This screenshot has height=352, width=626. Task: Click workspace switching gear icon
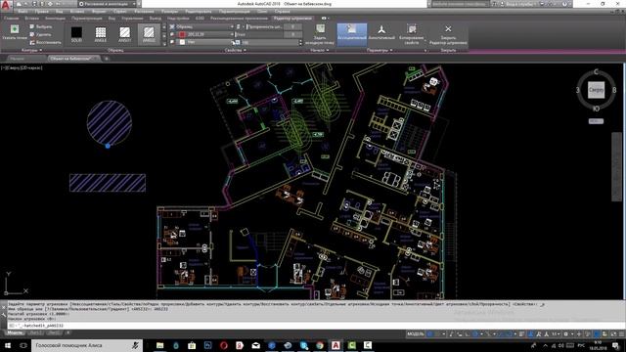coord(566,333)
